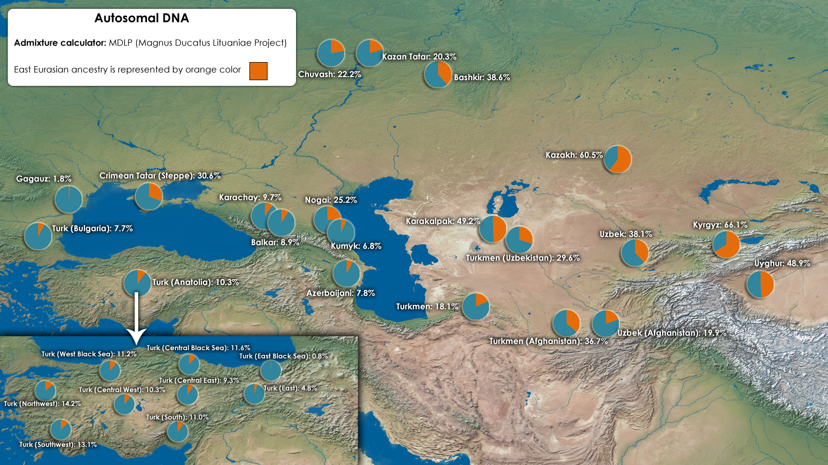828x465 pixels.
Task: Click the Balkar pie chart
Action: [281, 222]
